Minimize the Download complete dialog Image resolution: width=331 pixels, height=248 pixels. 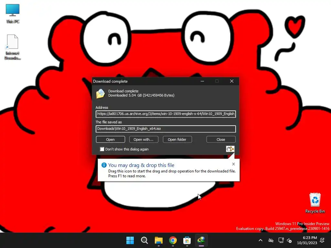[202, 81]
